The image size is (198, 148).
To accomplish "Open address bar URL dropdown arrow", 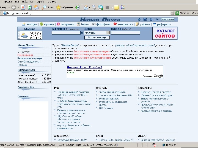I will [x=172, y=13].
